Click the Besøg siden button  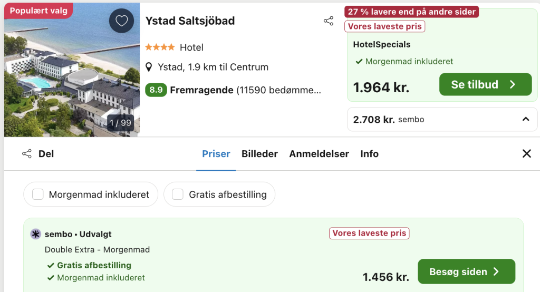click(467, 271)
